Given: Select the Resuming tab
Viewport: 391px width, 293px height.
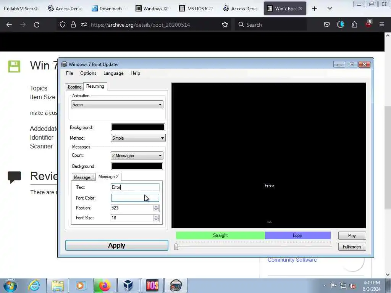Looking at the screenshot, I should click(95, 86).
